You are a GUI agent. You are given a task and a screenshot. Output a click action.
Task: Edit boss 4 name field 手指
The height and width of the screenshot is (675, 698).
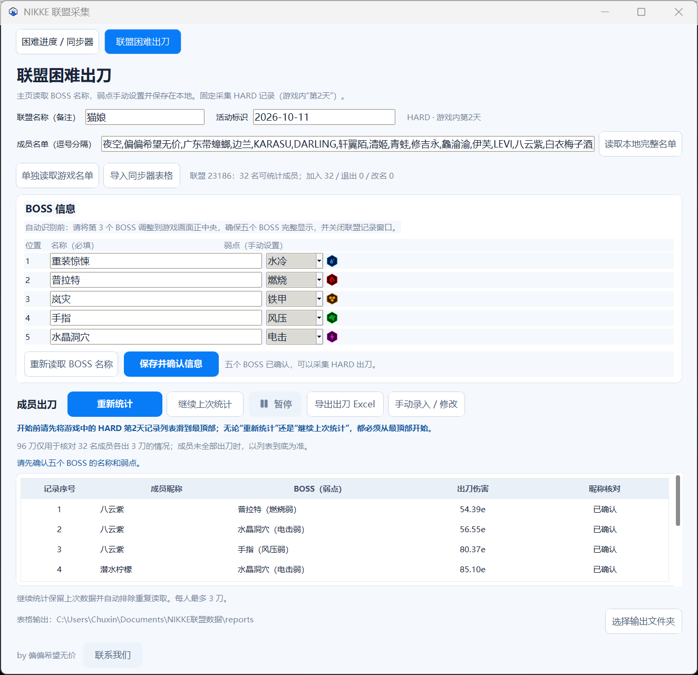[156, 318]
